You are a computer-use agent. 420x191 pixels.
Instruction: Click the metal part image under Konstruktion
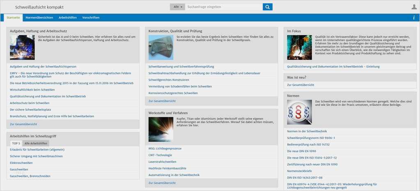(x=161, y=48)
